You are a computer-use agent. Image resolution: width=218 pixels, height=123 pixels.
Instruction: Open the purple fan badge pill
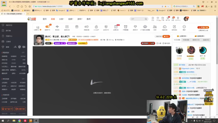click(72, 43)
